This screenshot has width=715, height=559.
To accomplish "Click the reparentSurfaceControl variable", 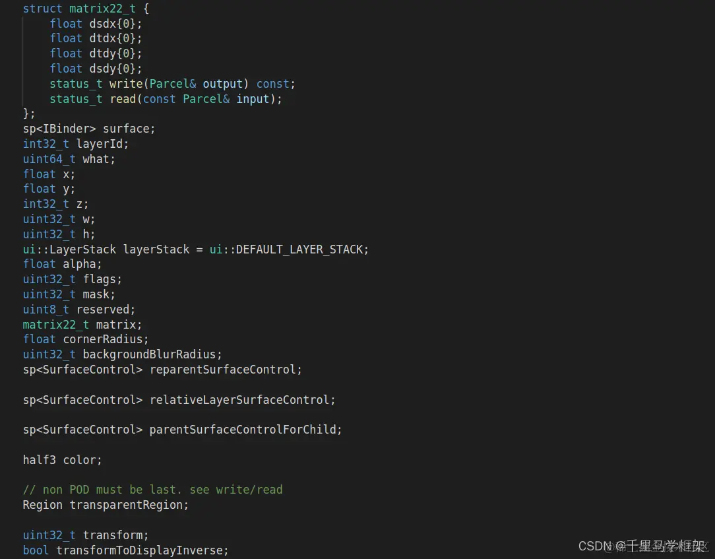I will 222,369.
